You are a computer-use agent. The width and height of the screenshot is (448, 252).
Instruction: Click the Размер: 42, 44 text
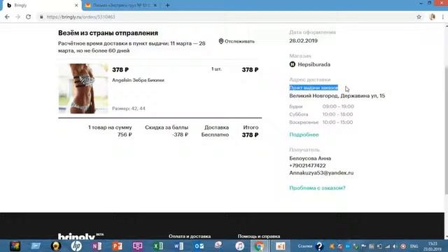point(129,108)
